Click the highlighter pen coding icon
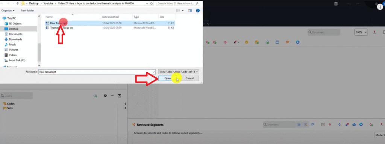The height and width of the screenshot is (144, 385). click(x=235, y=42)
